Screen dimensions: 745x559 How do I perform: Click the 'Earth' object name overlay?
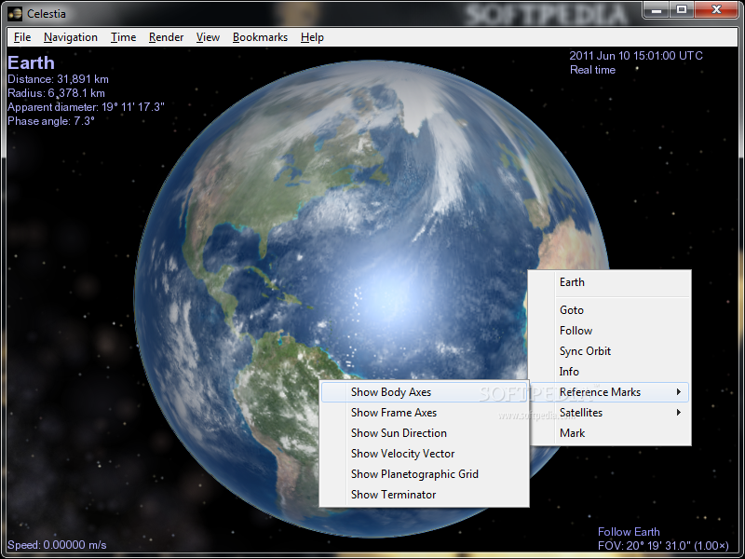[x=31, y=62]
